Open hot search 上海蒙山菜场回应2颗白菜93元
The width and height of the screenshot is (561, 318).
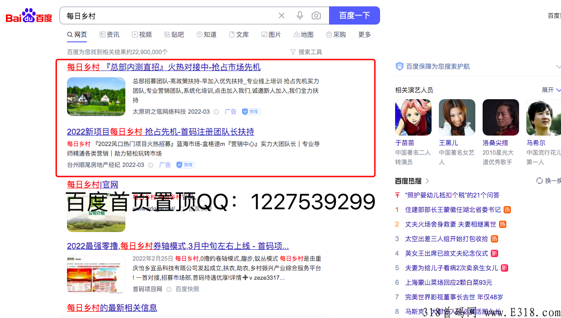coord(449,283)
